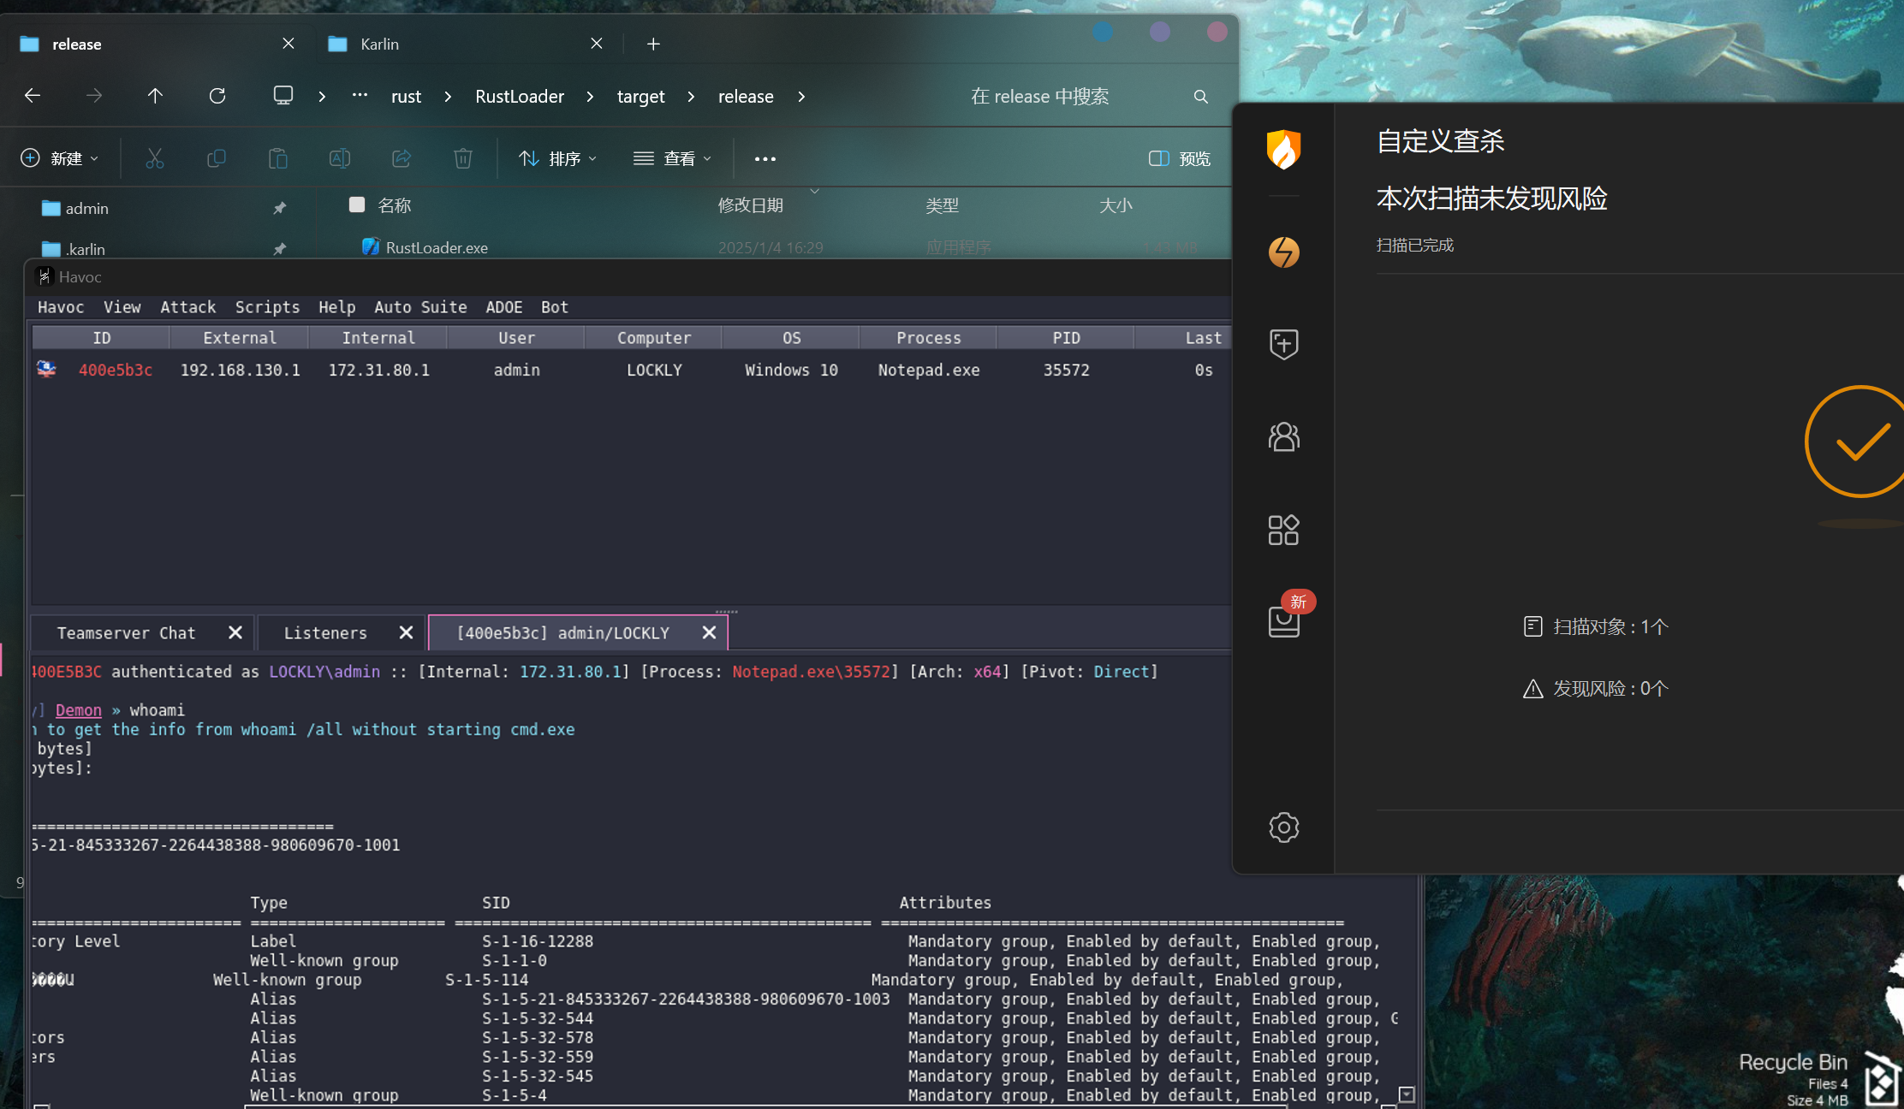The image size is (1904, 1109).
Task: Toggle the select-all checkbox beside 名称
Action: click(x=357, y=205)
